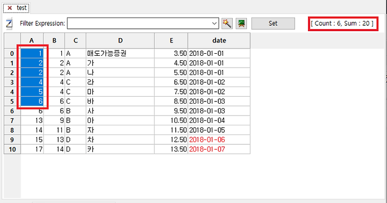Select column header A

pyautogui.click(x=32, y=40)
